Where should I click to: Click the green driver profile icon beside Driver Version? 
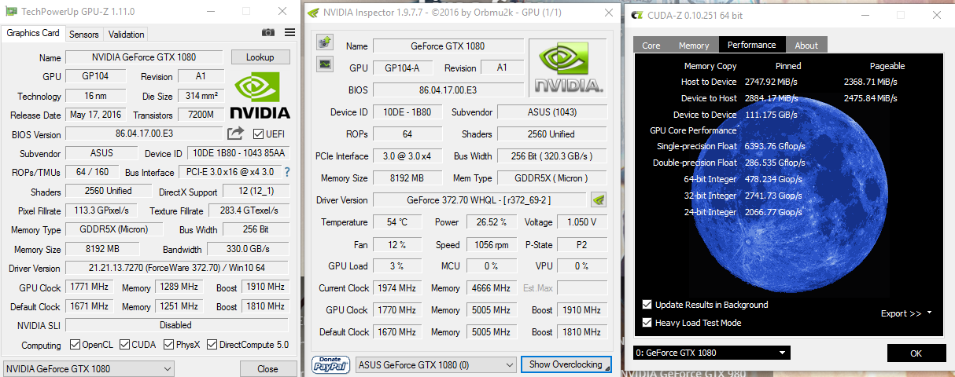599,199
